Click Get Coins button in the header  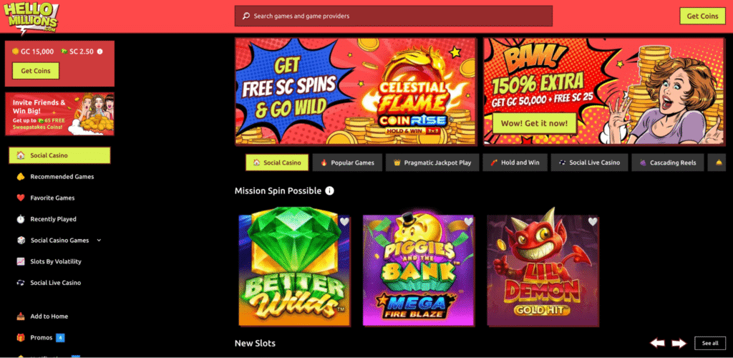tap(702, 16)
